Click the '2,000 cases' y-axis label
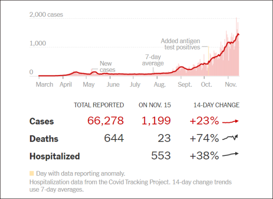Image resolution: width=273 pixels, height=199 pixels. (x=46, y=15)
